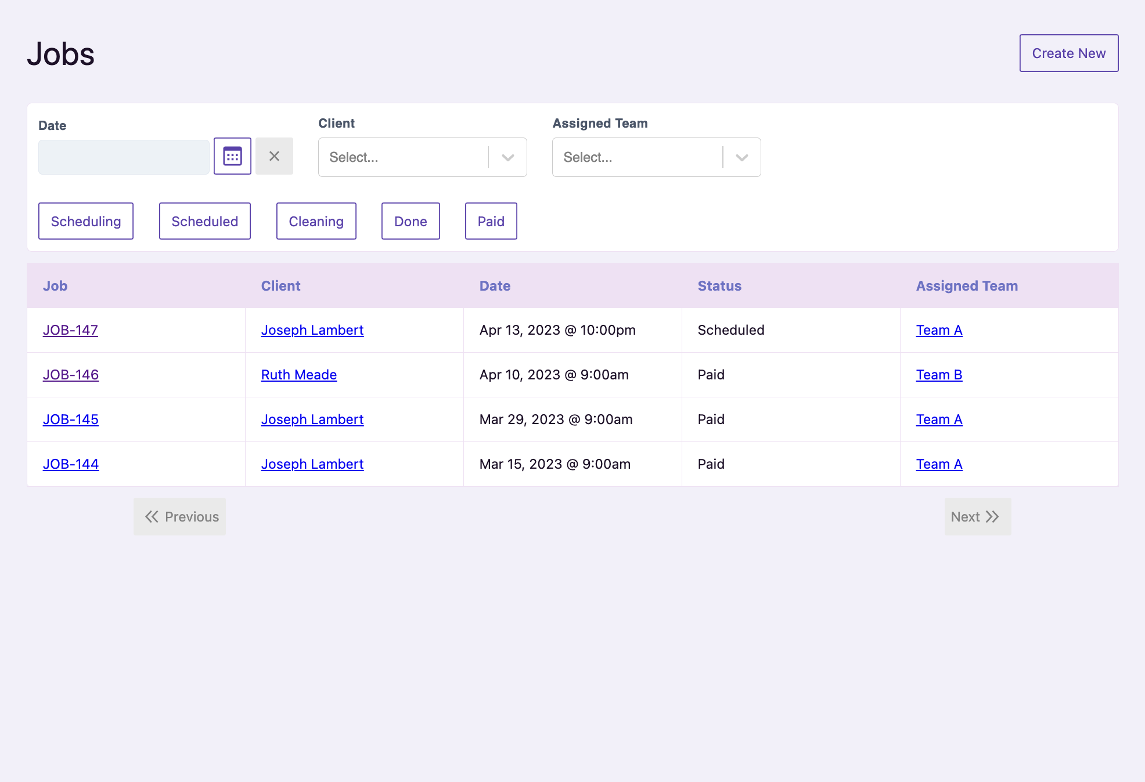The image size is (1145, 782).
Task: Clear the date filter with X icon
Action: (x=274, y=156)
